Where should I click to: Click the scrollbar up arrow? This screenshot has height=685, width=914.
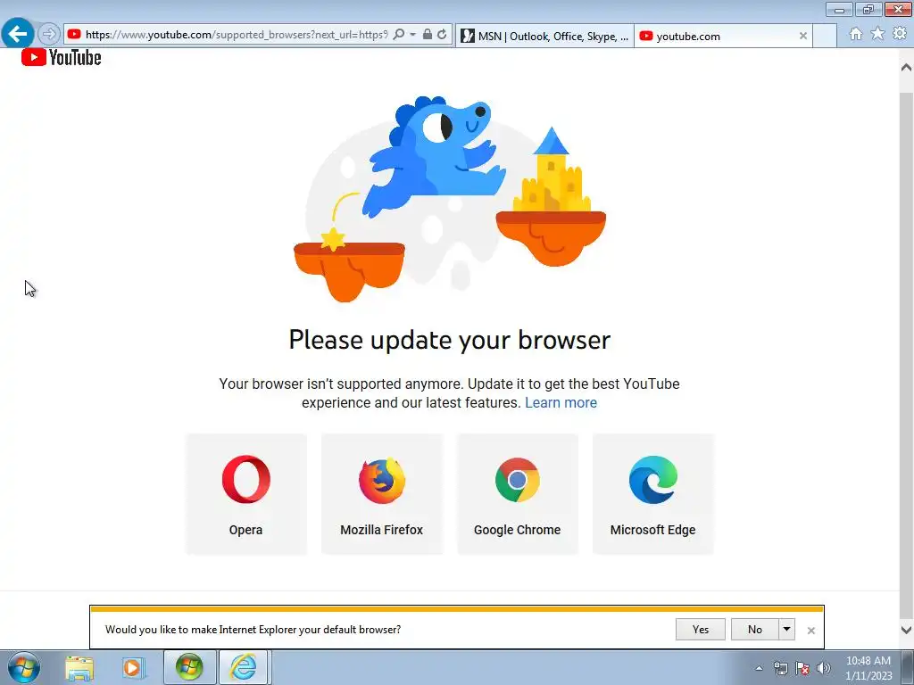point(906,68)
